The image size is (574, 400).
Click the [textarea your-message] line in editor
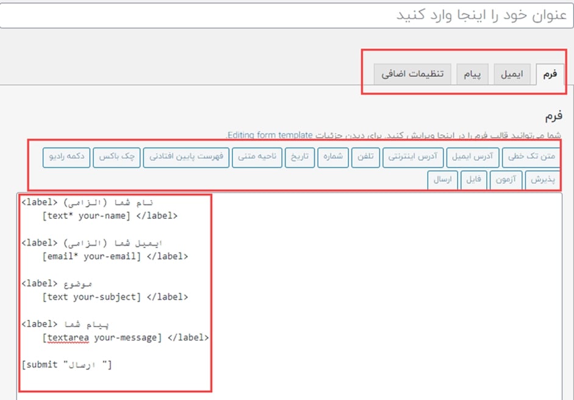[x=126, y=338]
